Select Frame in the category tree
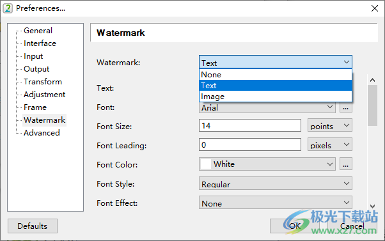This screenshot has height=241, width=385. 35,107
